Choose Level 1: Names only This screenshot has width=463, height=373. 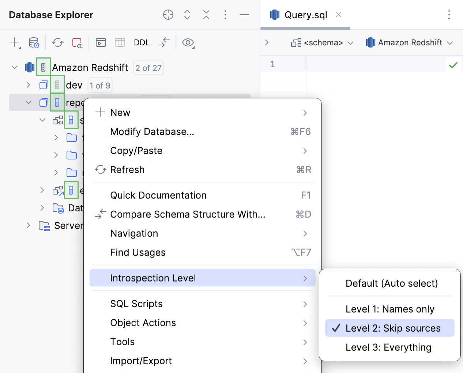(x=389, y=309)
